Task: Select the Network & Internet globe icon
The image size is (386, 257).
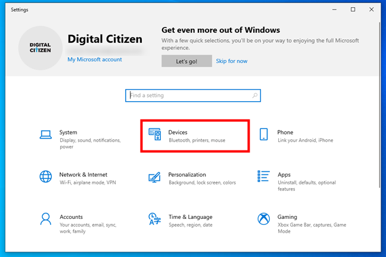Action: coord(46,177)
